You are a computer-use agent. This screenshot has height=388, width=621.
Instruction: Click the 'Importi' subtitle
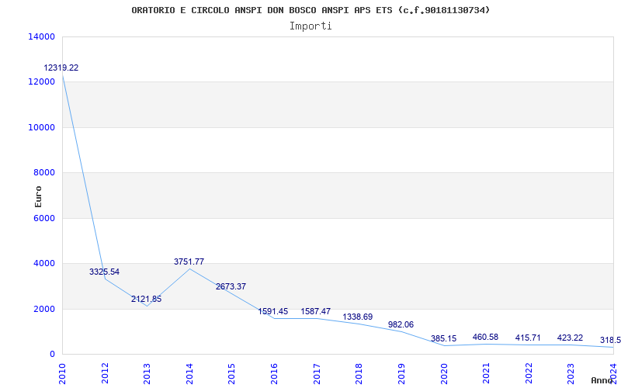[310, 26]
